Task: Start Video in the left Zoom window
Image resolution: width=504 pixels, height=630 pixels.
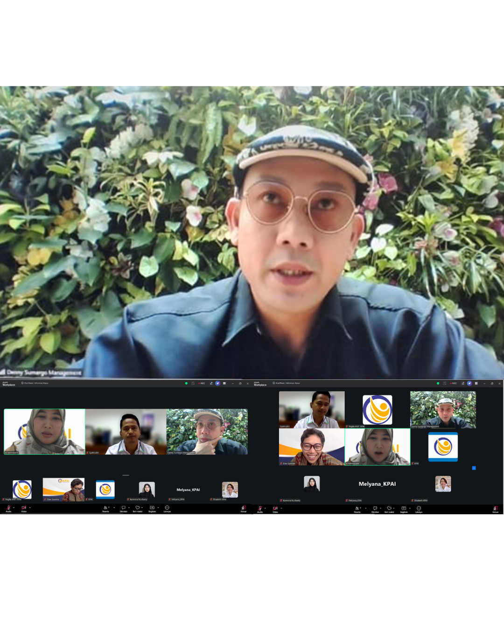Action: coord(24,508)
